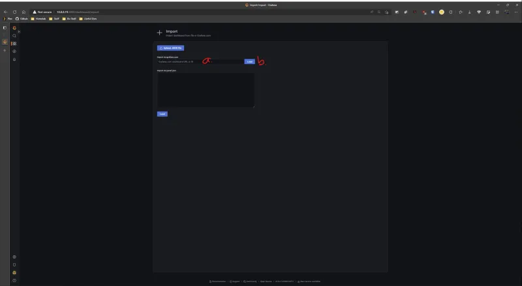Viewport: 522px width, 286px height.
Task: Open the Dashboards four-squares sidebar icon
Action: point(14,44)
